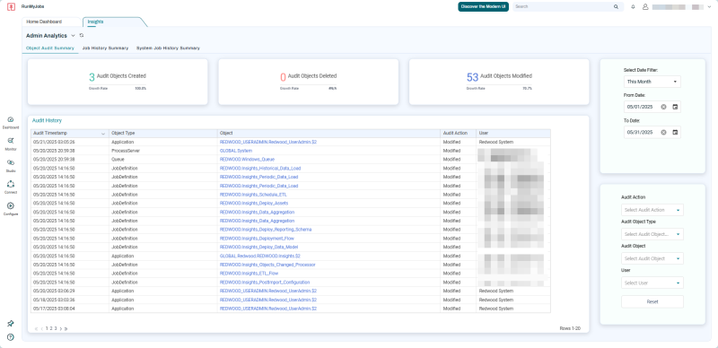Open the Select User dropdown
This screenshot has width=718, height=348.
(x=652, y=283)
